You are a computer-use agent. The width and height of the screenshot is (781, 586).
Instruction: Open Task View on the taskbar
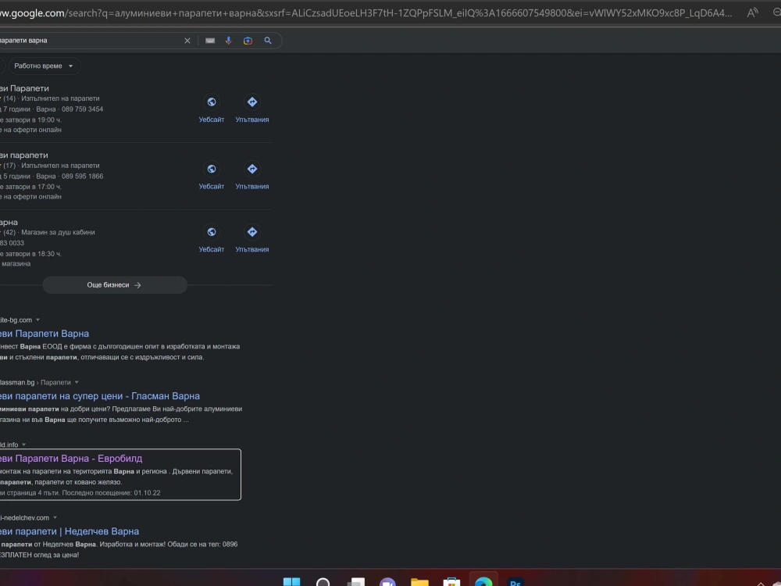coord(355,582)
